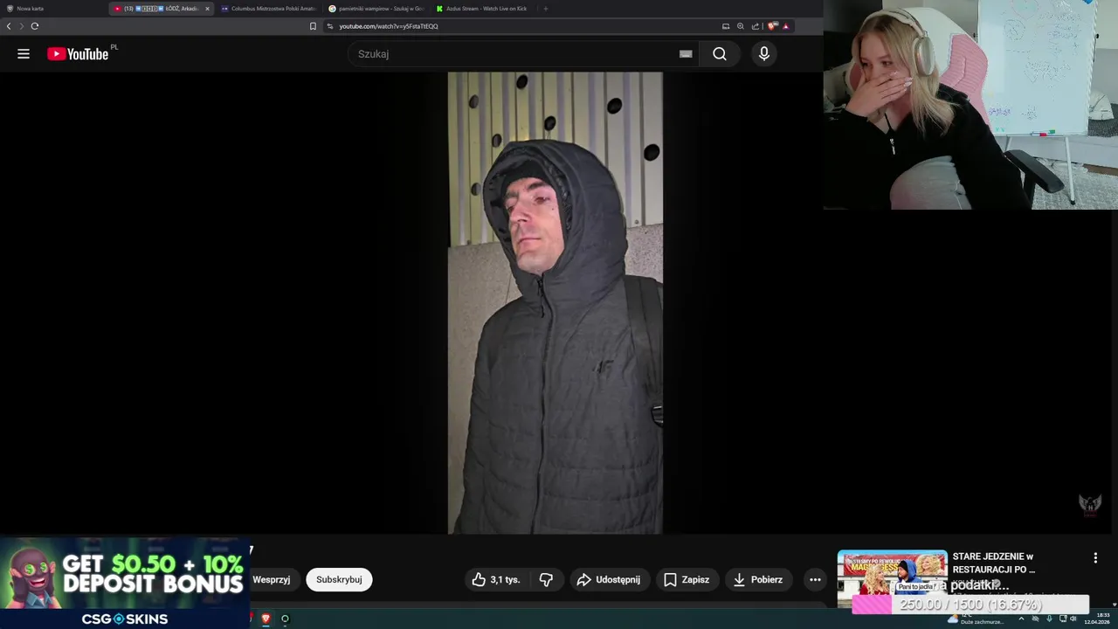Open the weather widget in taskbar
This screenshot has width=1118, height=629.
click(x=976, y=619)
